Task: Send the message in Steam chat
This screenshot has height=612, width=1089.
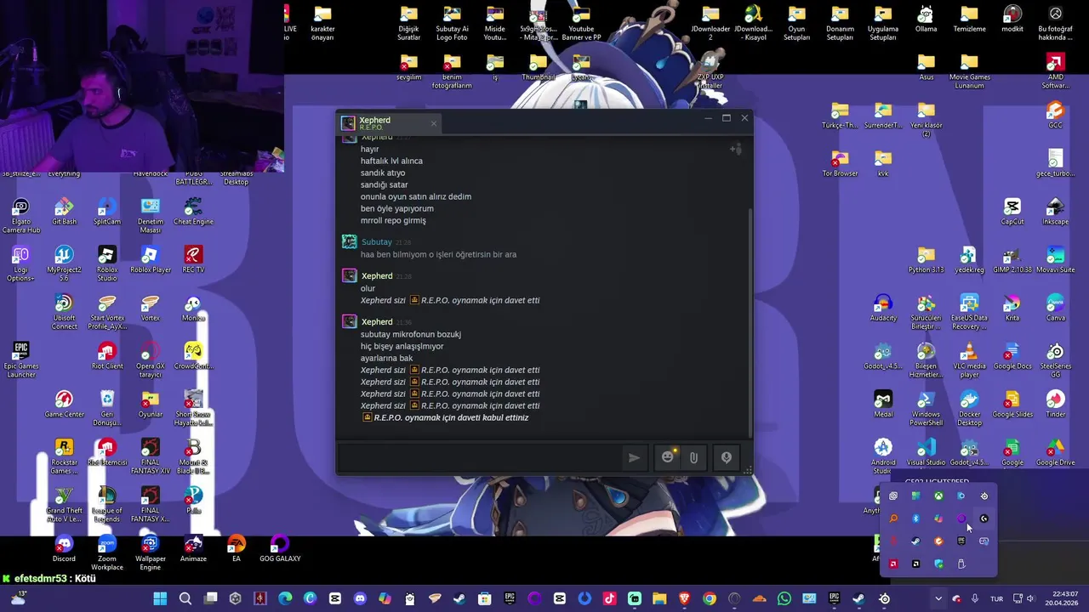Action: pos(634,457)
